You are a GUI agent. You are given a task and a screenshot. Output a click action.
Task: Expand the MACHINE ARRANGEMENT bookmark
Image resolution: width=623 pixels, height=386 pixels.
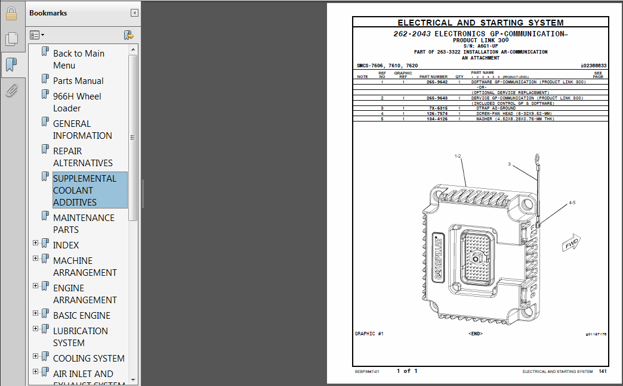(35, 258)
